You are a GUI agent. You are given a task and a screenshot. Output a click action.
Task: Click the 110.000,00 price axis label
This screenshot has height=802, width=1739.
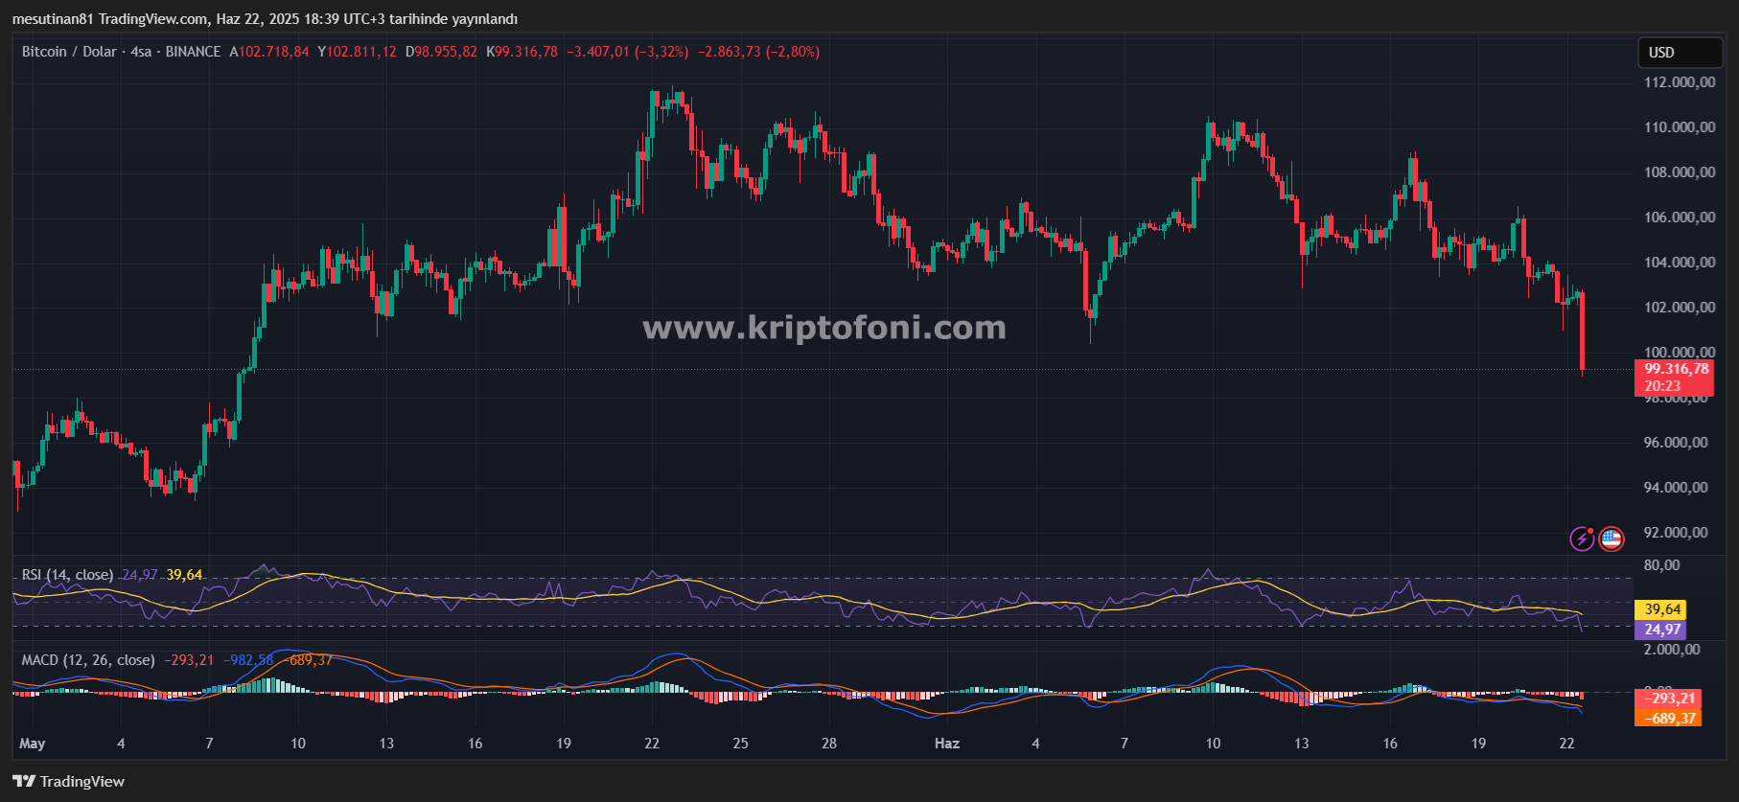coord(1680,127)
